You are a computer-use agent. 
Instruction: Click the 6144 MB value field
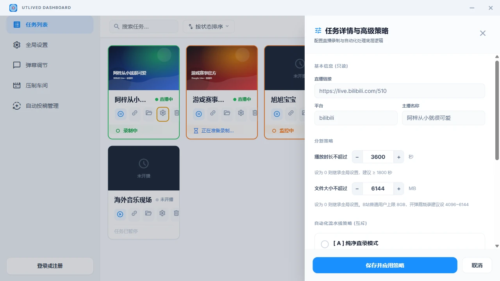pos(378,189)
